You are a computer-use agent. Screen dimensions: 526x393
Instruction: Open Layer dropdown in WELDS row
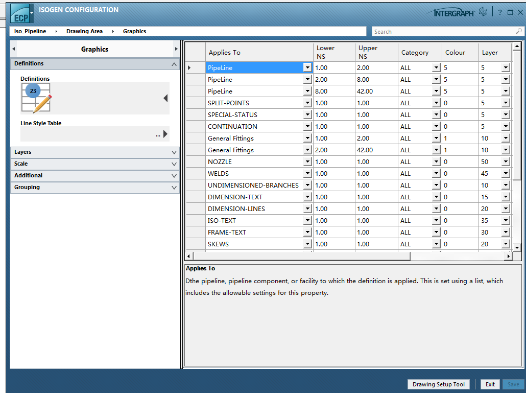[x=506, y=174]
